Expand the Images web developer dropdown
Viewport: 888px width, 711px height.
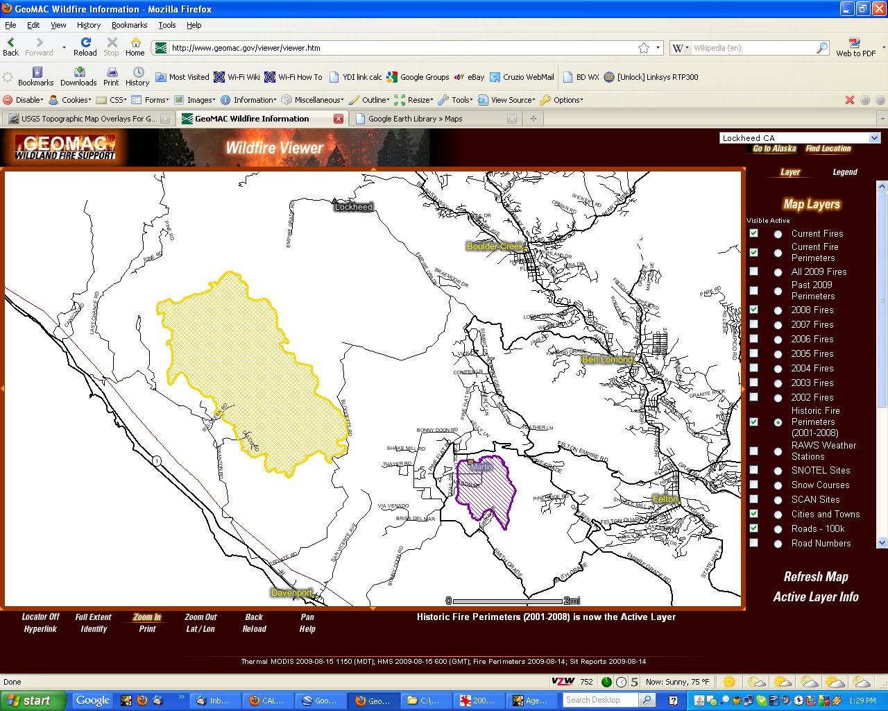click(x=195, y=100)
